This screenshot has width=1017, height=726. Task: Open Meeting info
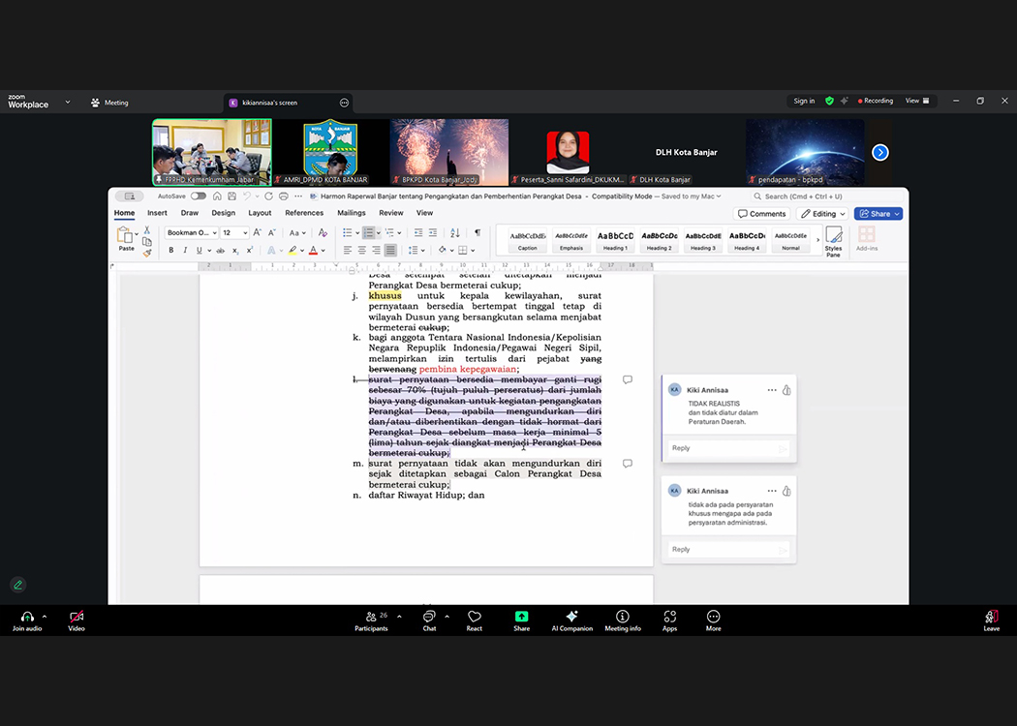[x=622, y=617]
